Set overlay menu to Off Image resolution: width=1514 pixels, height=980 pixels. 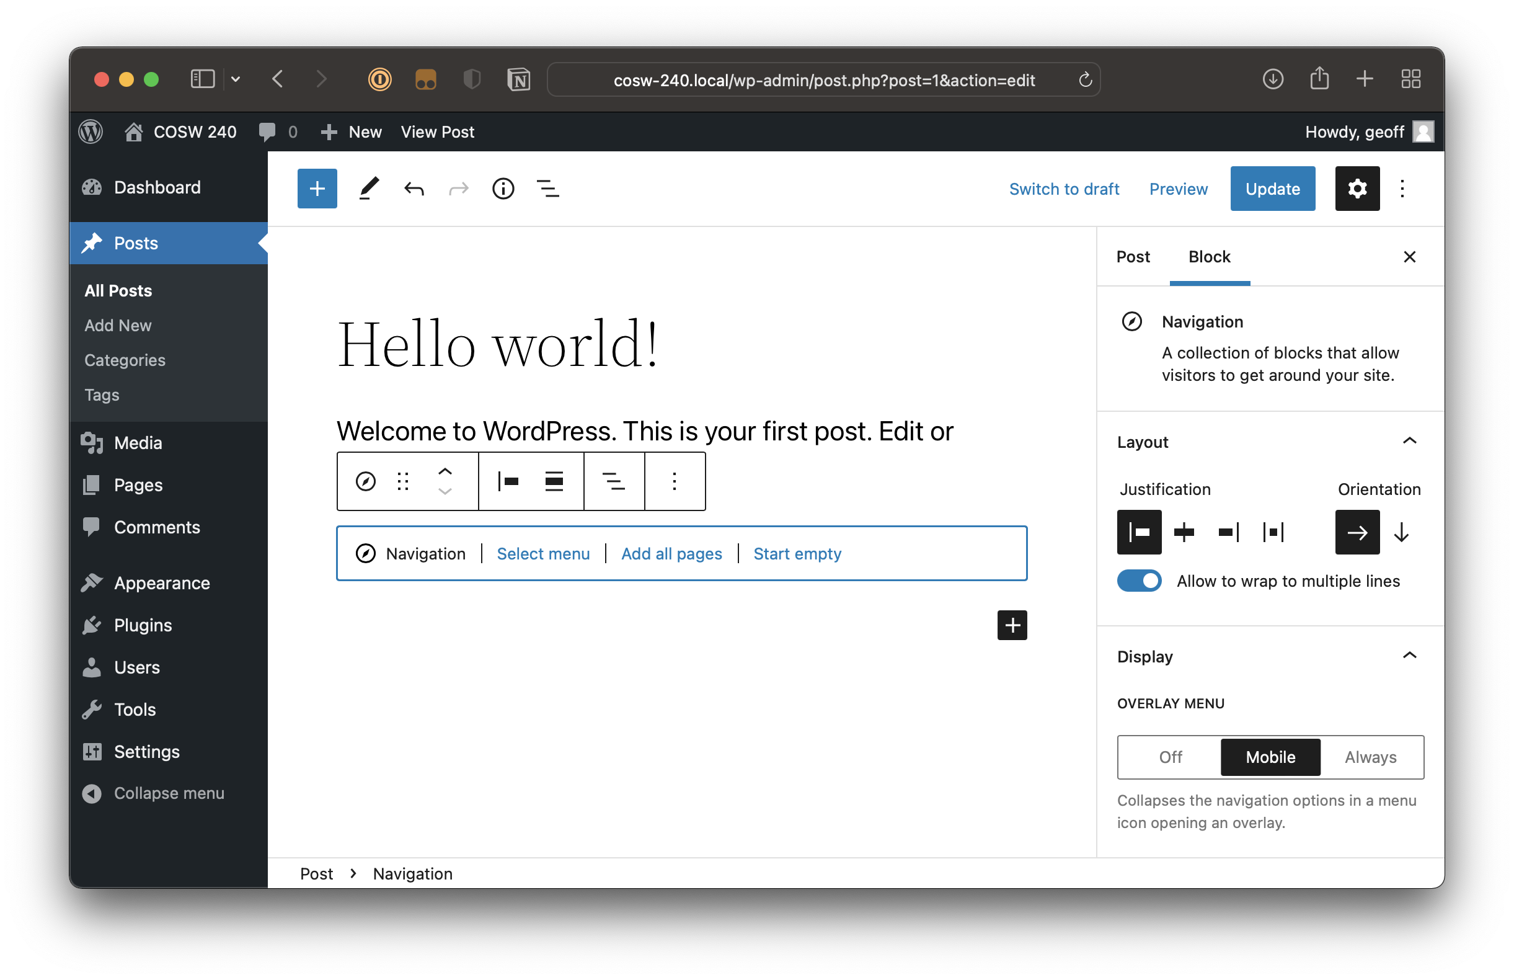point(1170,757)
